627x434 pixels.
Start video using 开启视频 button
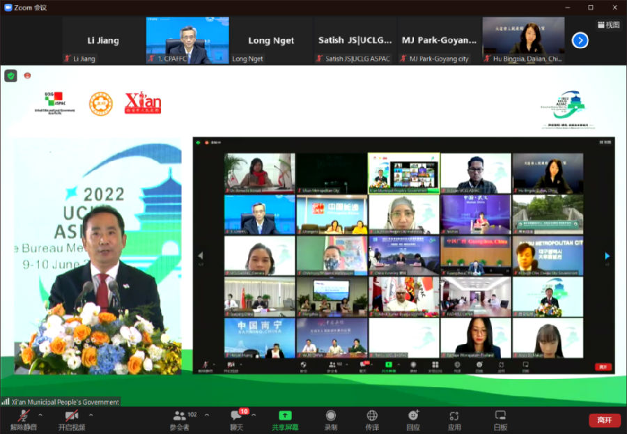70,419
